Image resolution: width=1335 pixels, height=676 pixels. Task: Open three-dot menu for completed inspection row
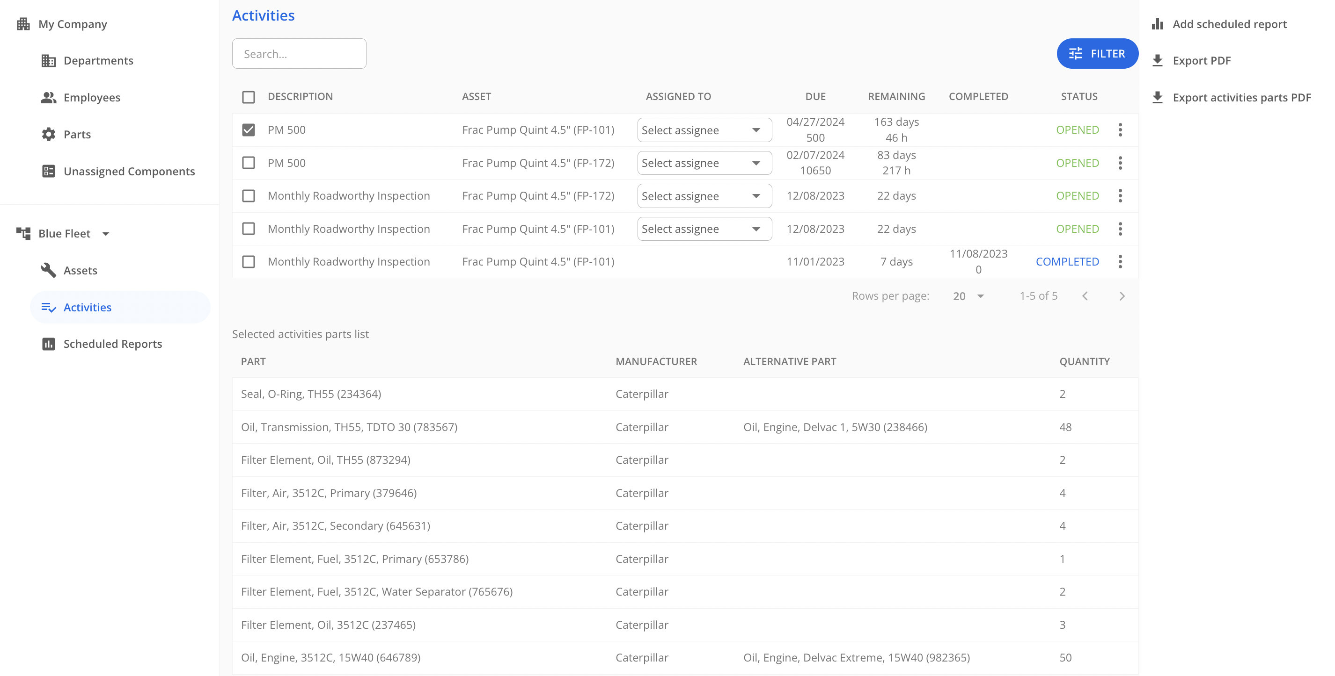coord(1120,261)
